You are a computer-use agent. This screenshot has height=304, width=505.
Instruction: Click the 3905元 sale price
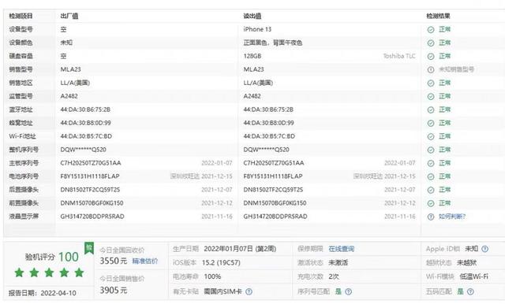pyautogui.click(x=114, y=291)
